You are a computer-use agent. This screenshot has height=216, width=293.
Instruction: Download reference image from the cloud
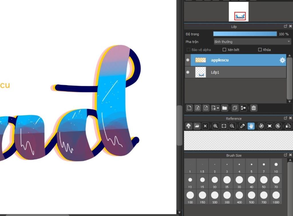(189, 126)
